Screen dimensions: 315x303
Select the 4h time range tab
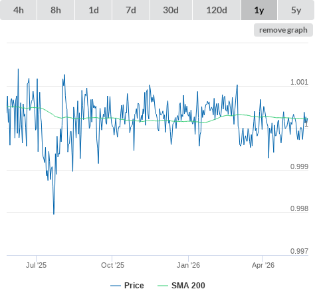pyautogui.click(x=19, y=10)
